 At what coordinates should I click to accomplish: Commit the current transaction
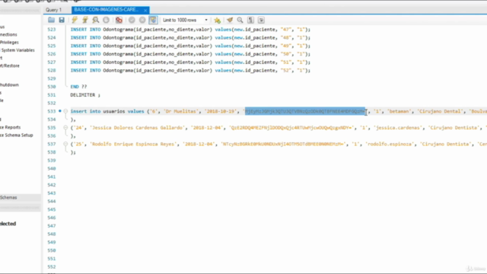point(132,21)
